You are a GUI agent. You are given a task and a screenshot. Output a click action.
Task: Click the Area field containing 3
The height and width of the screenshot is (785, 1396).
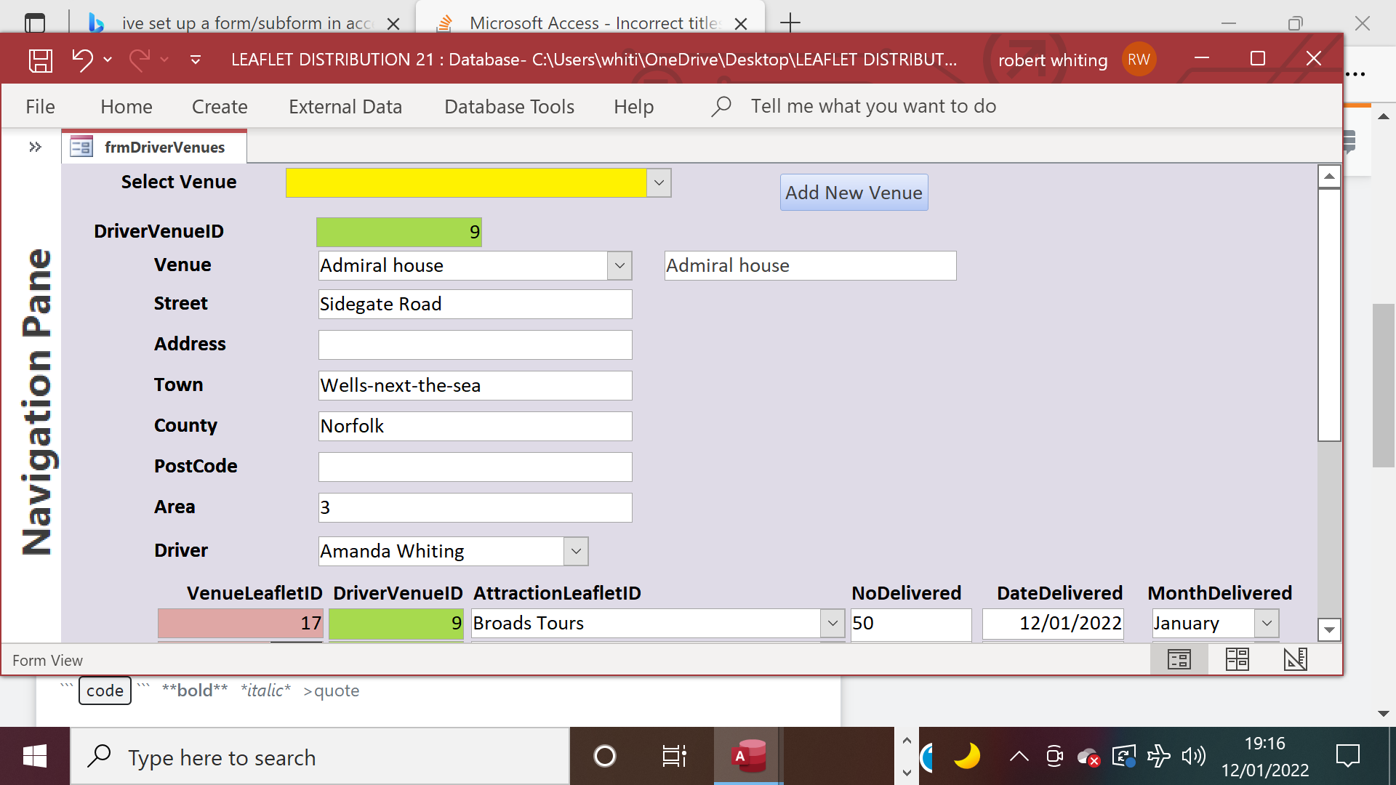coord(476,507)
